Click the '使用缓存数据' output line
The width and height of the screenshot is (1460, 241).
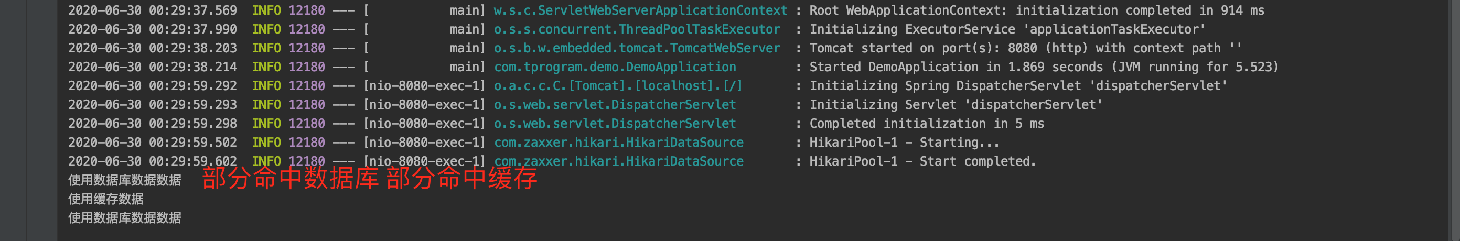point(106,199)
